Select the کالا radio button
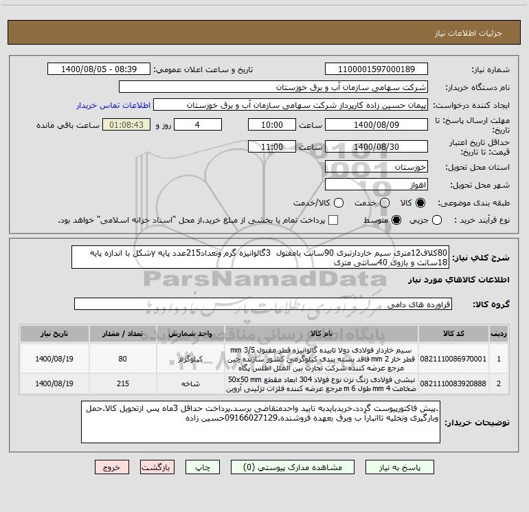Viewport: 529px width, 512px height. (420, 203)
